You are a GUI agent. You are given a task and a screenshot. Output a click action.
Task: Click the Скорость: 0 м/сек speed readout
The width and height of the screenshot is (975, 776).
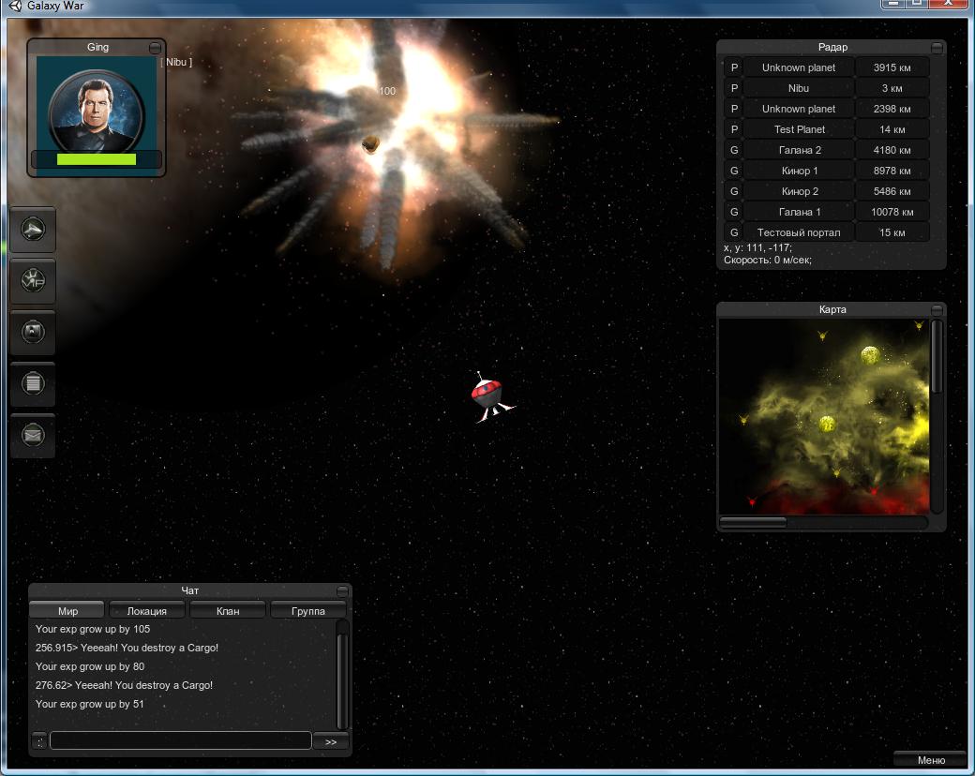click(x=767, y=260)
